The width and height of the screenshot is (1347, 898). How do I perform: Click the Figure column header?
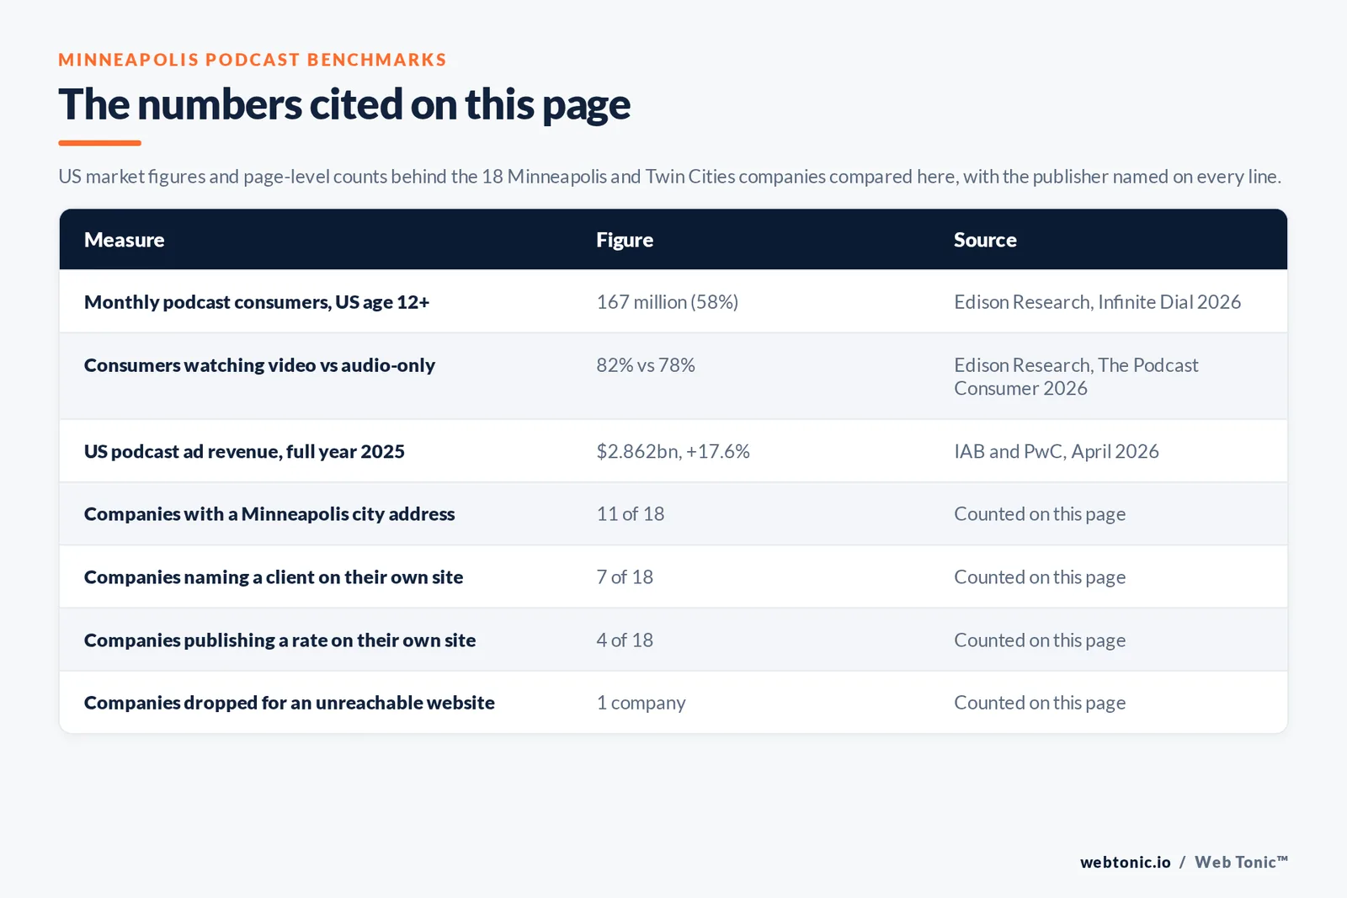click(625, 240)
